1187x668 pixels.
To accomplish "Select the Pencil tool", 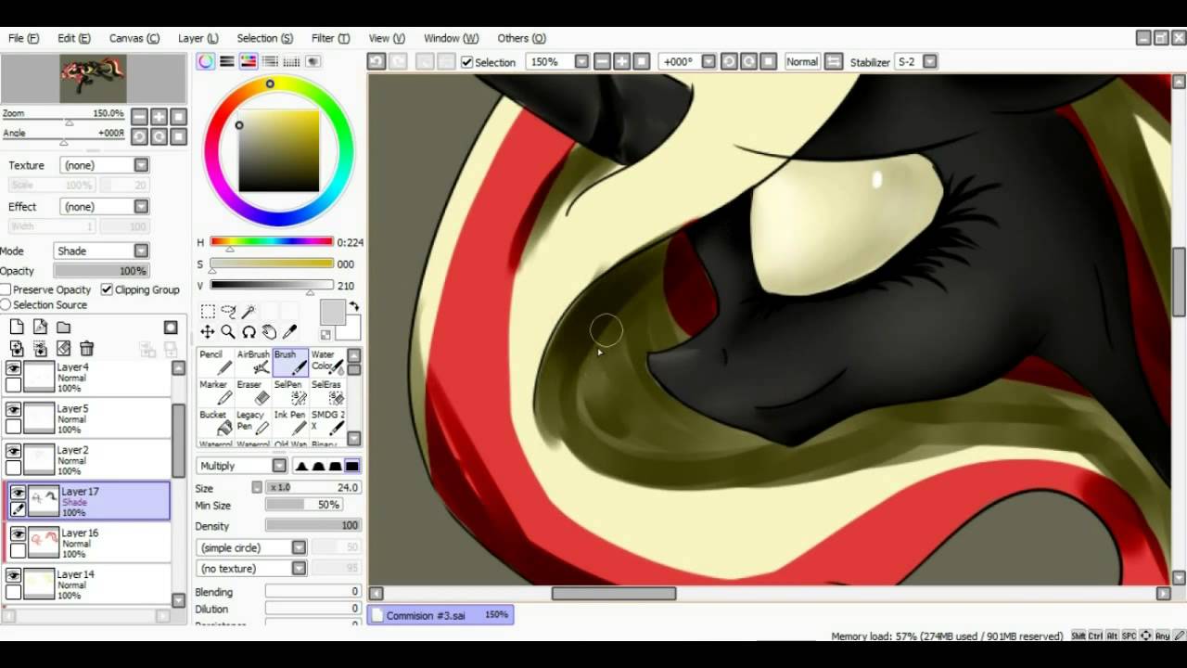I will (x=215, y=362).
